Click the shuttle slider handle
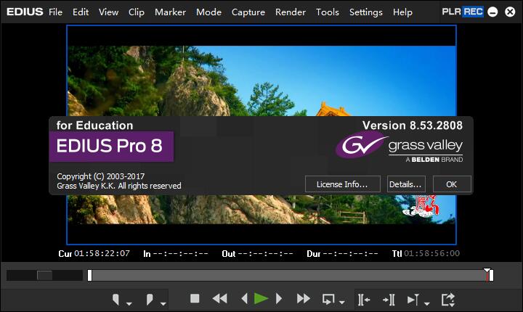Screen dimensions: 523x312 [x=45, y=275]
